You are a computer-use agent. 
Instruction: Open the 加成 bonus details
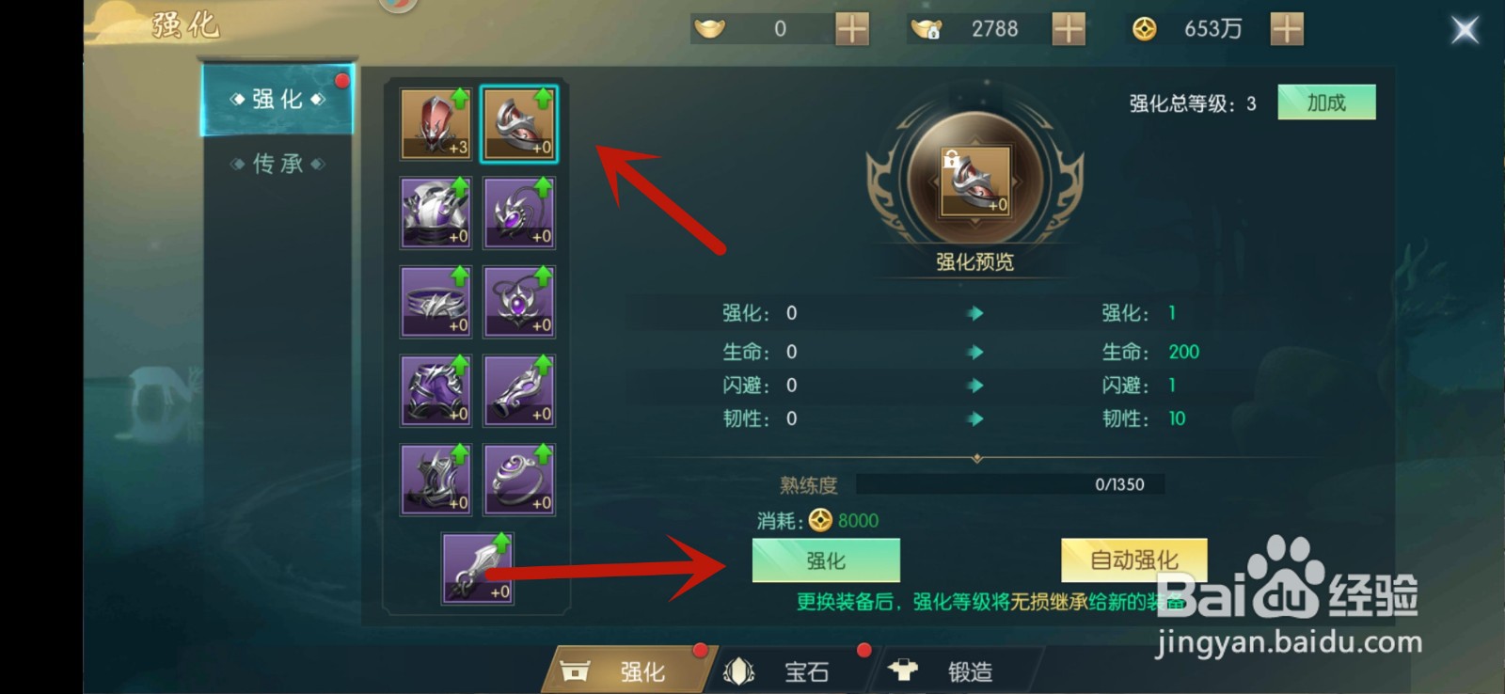pos(1326,103)
